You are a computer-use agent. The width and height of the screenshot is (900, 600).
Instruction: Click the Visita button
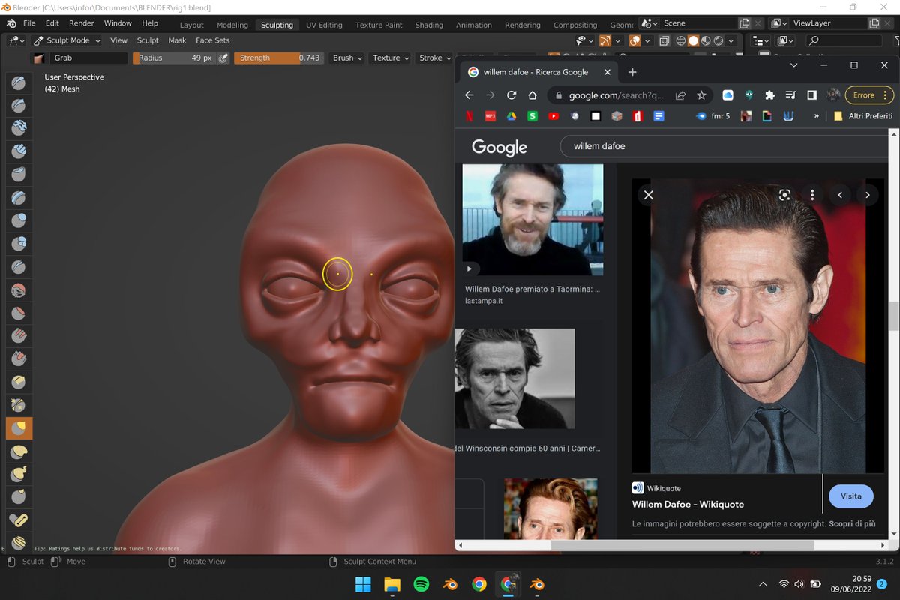pyautogui.click(x=851, y=496)
